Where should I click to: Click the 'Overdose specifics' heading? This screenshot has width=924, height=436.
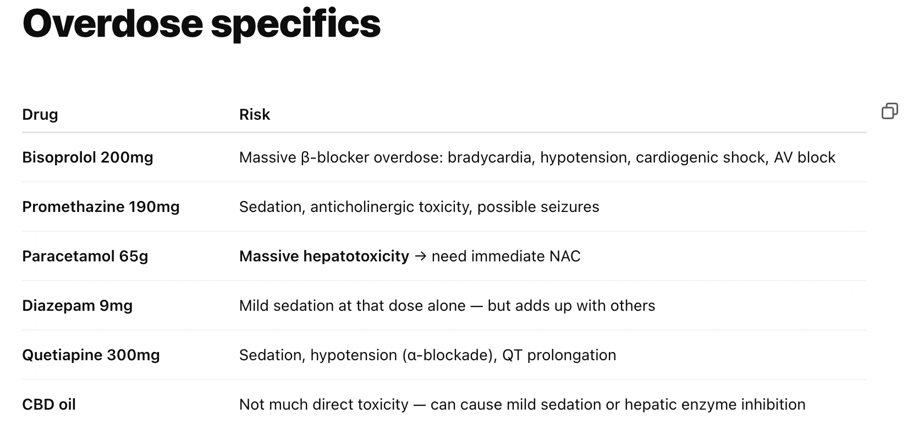[201, 23]
